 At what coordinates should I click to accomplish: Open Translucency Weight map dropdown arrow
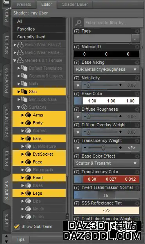tap(78, 148)
